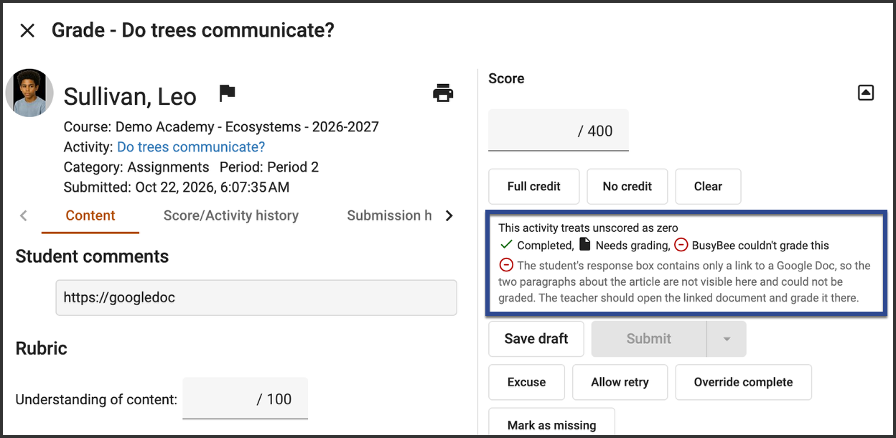Flag student Leo Sullivan
The image size is (896, 438).
click(227, 93)
